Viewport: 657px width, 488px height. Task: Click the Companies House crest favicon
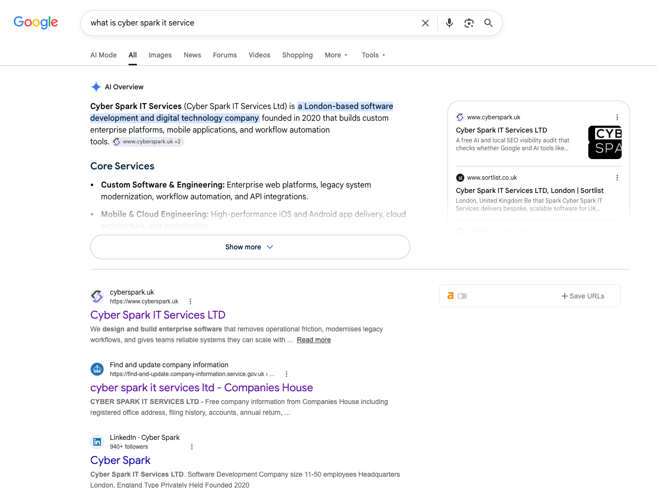click(x=97, y=369)
